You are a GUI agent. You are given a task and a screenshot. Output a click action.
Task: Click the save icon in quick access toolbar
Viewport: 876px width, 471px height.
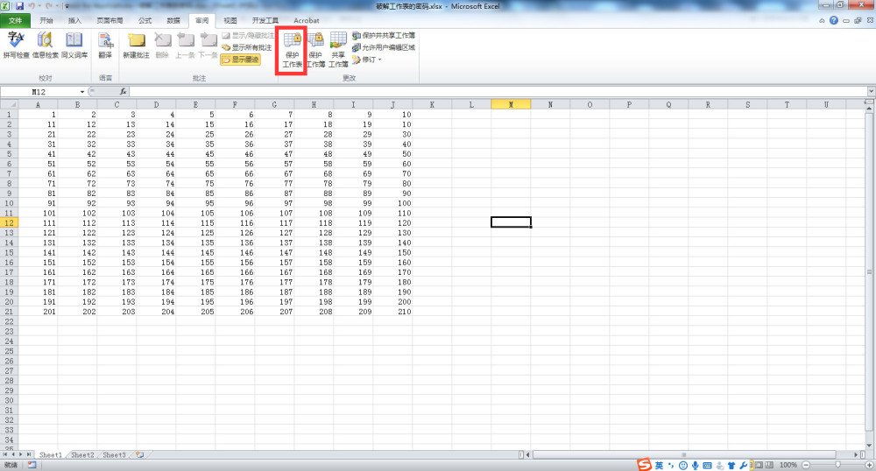coord(19,6)
